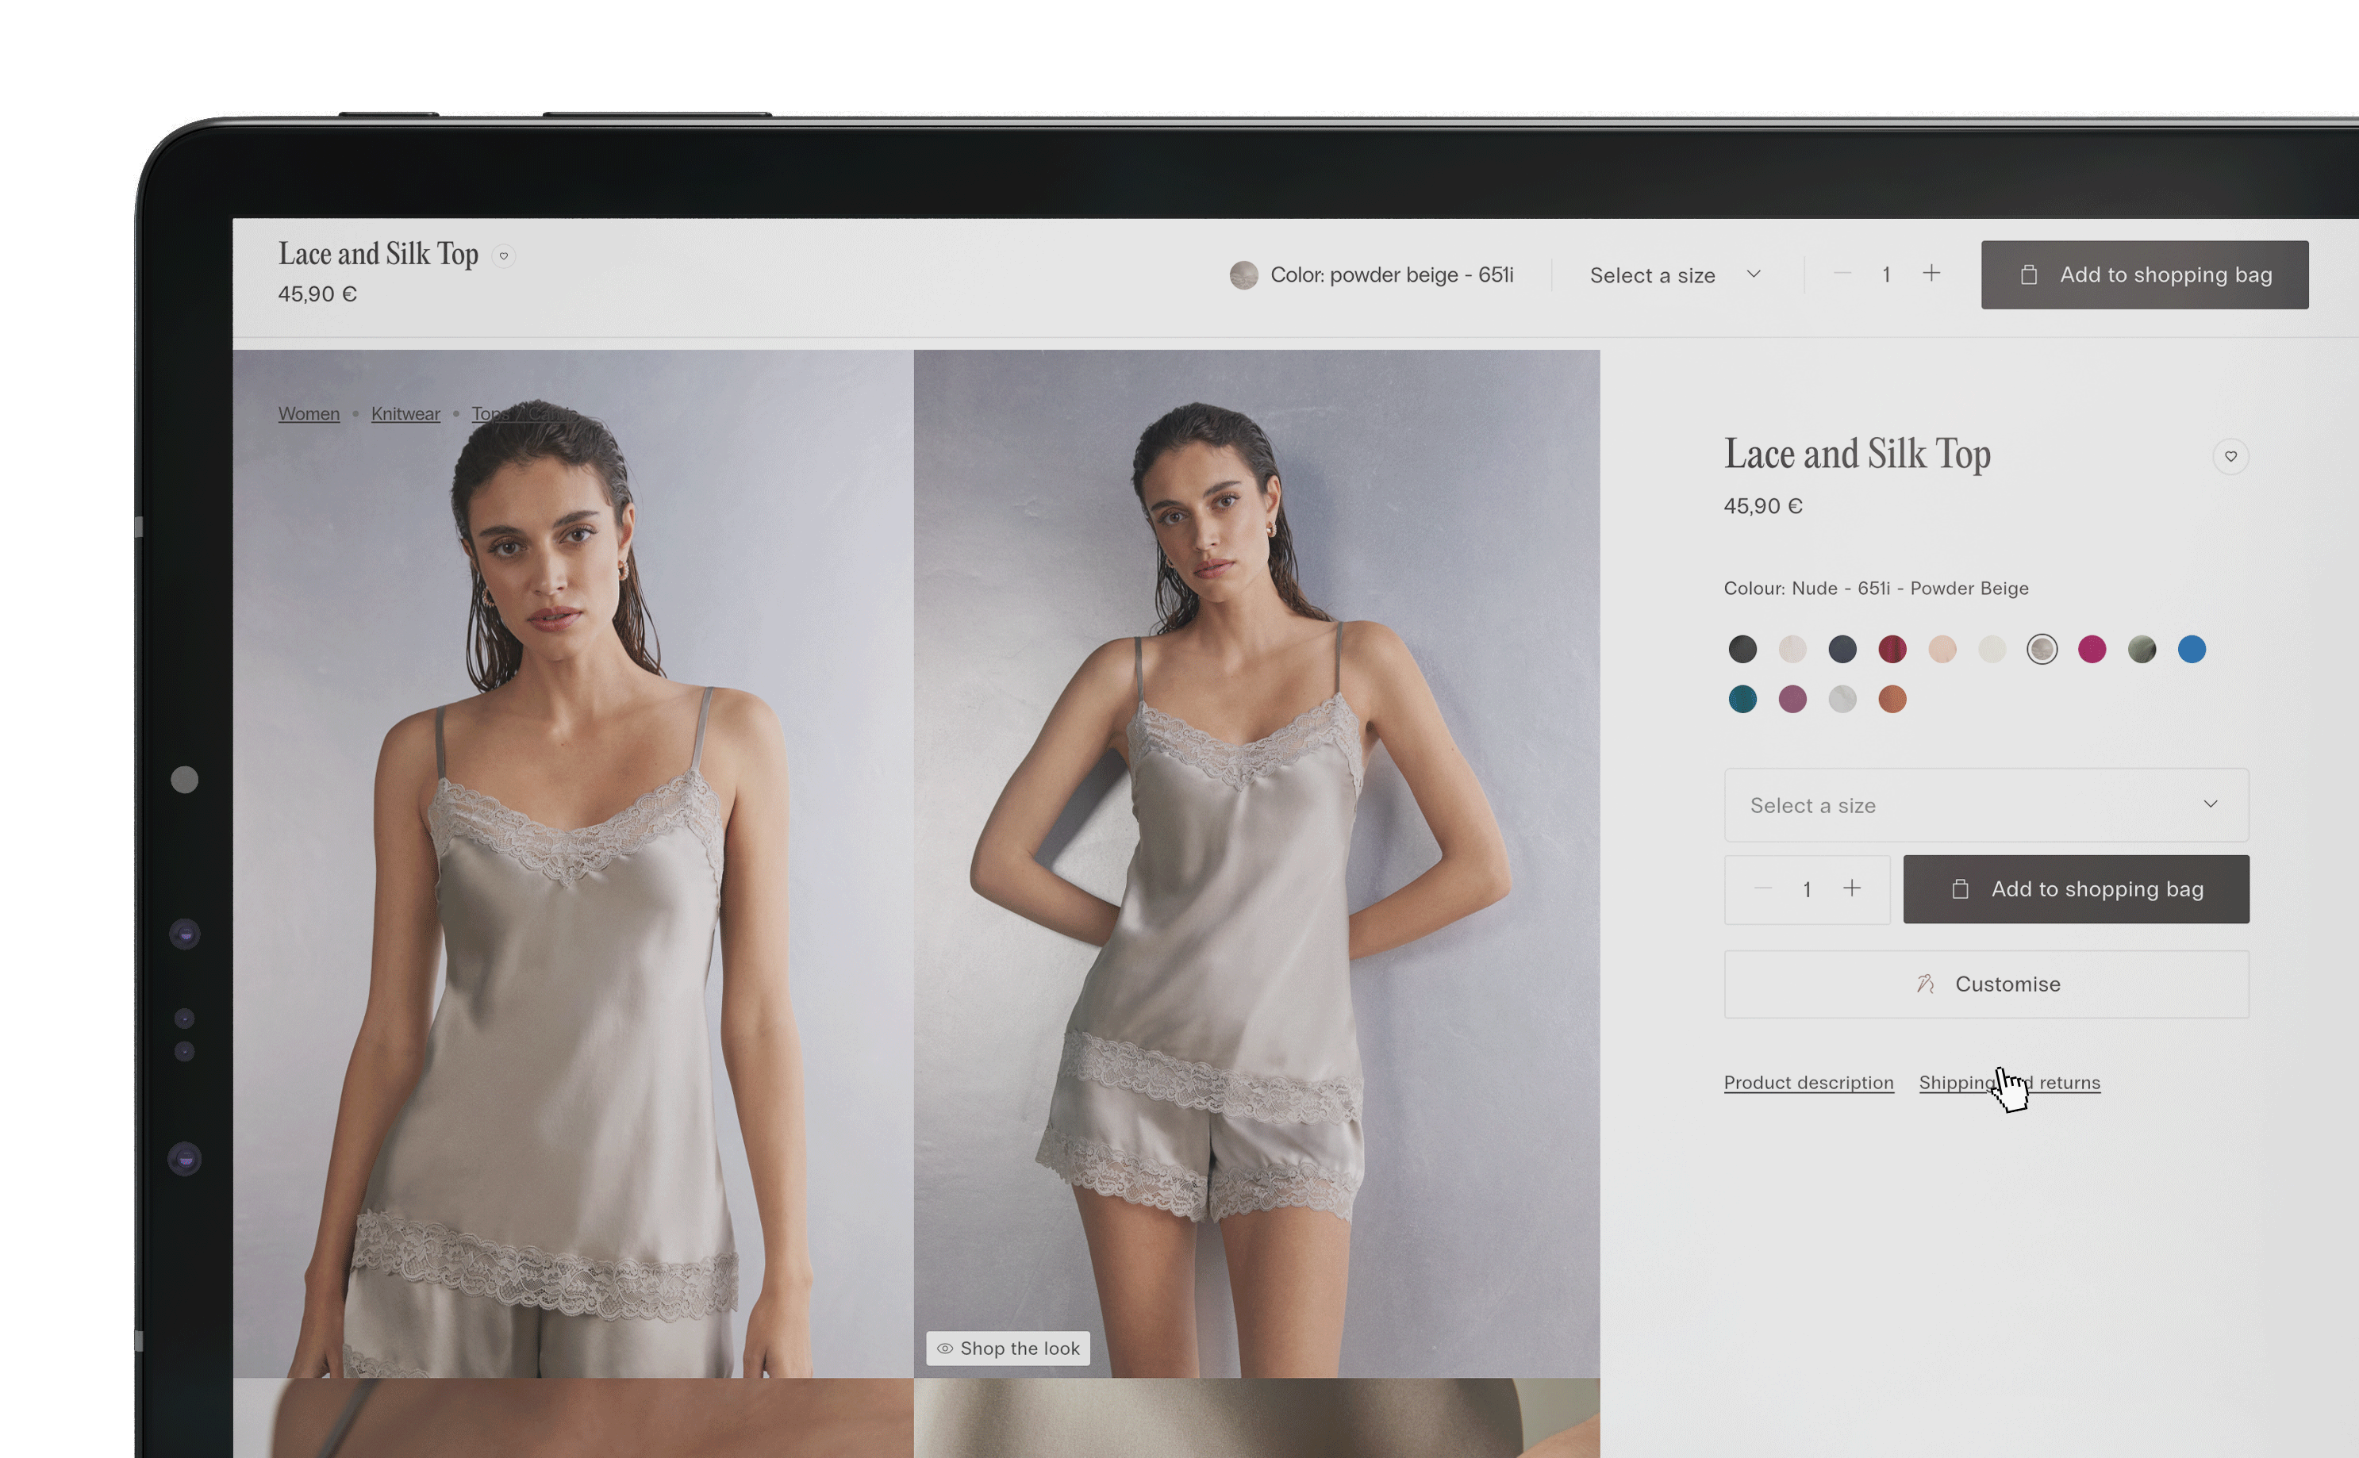Go to the Knitwear breadcrumb
This screenshot has height=1458, width=2359.
tap(405, 413)
